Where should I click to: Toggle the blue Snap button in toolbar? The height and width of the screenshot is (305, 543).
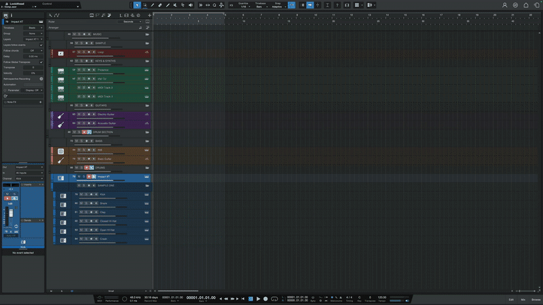[x=292, y=5]
